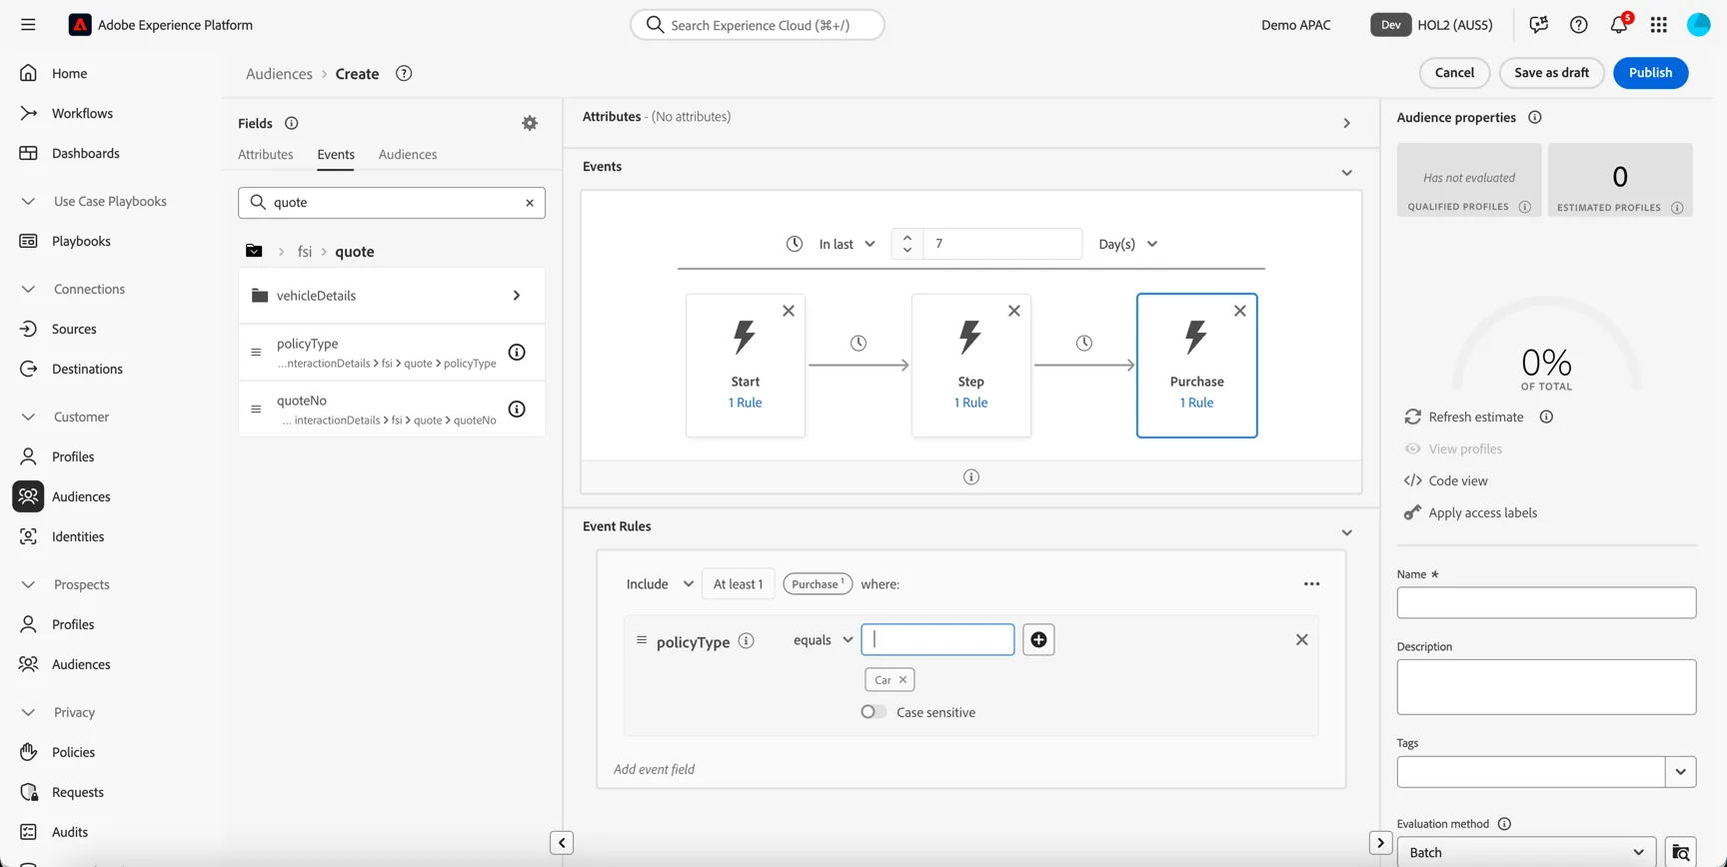Open the app switcher grid
Screen dimensions: 1727x867
1659,25
